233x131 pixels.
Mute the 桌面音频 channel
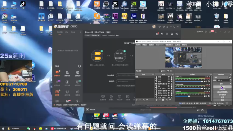tap(205, 96)
